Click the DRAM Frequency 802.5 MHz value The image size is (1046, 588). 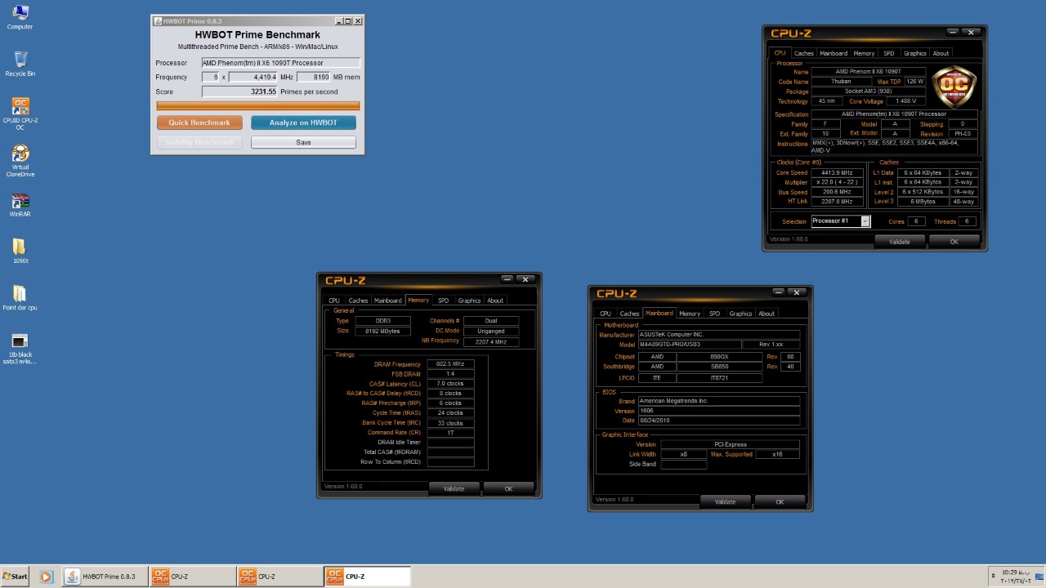450,364
